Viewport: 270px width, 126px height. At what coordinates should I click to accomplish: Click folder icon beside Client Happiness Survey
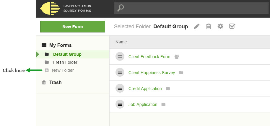[x=181, y=73]
